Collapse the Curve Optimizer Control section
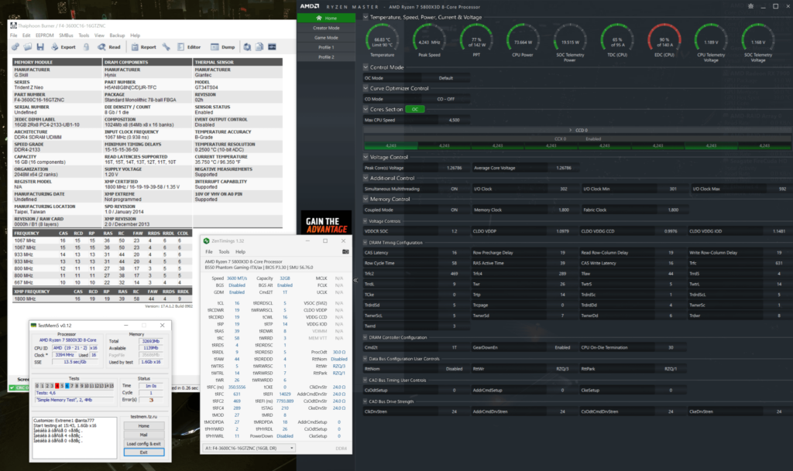 click(x=366, y=88)
